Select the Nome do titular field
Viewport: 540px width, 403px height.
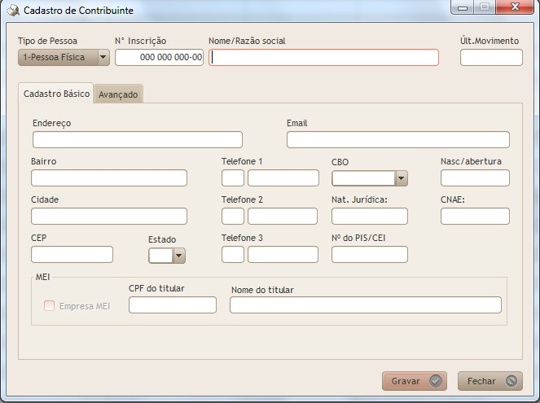tap(365, 304)
